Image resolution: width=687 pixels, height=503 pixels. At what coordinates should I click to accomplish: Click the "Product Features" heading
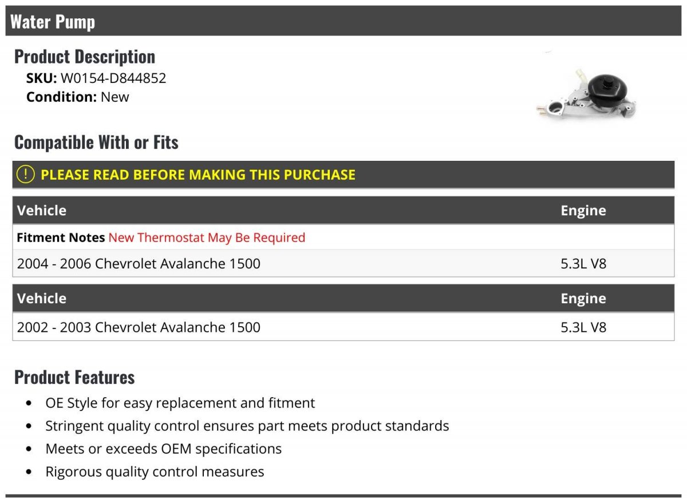(x=74, y=377)
